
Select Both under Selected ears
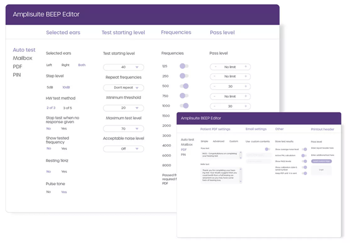82,65
